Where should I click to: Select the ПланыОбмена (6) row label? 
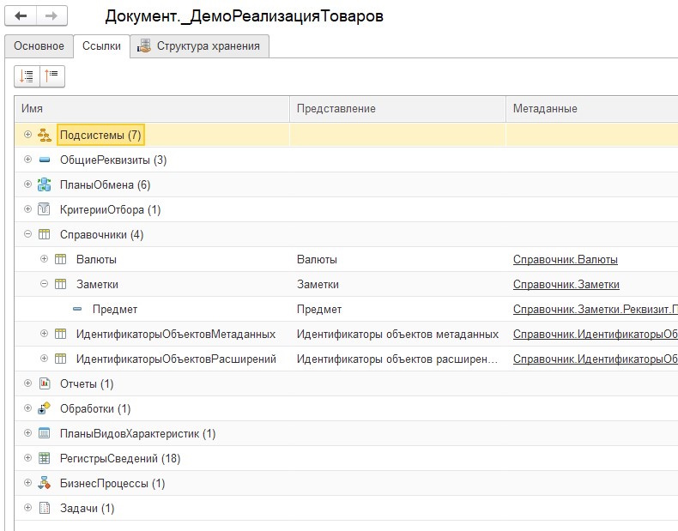click(105, 185)
